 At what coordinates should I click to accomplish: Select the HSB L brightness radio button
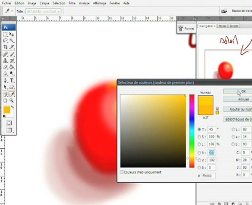point(199,144)
